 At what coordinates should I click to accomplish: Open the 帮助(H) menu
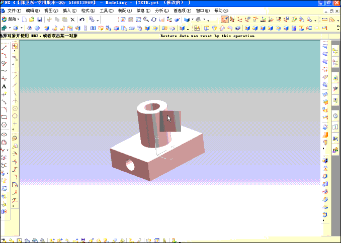(x=221, y=11)
